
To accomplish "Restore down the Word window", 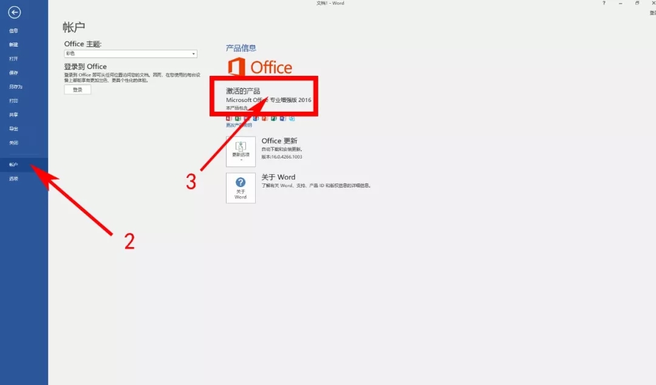I will (x=637, y=3).
